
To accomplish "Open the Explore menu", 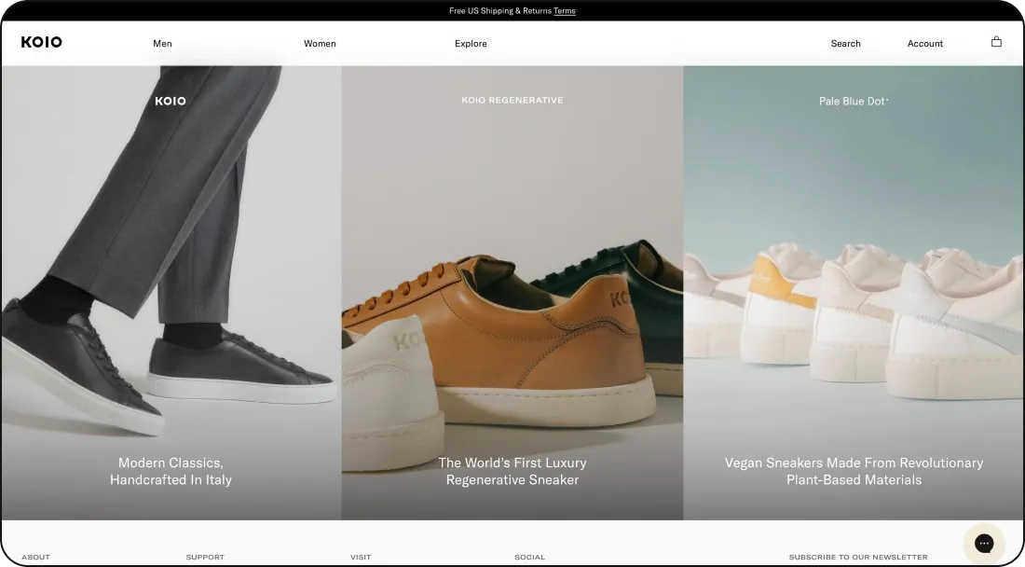I will point(471,43).
